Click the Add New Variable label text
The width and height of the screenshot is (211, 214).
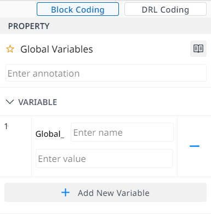[113, 193]
